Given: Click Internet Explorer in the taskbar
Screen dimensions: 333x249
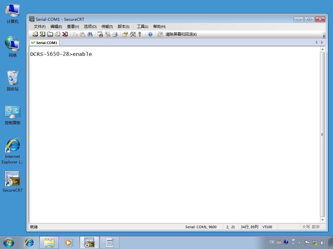Looking at the screenshot, I should (29, 243).
